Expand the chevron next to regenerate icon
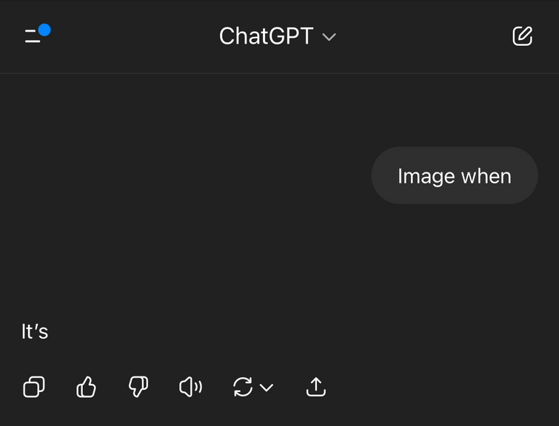559x426 pixels. coord(267,388)
